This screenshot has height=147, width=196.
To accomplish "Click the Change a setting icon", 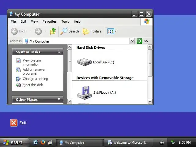I will pyautogui.click(x=18, y=79).
